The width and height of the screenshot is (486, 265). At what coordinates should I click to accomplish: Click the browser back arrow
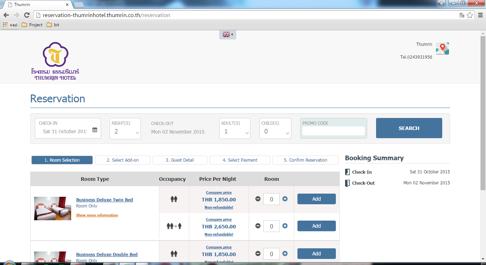[x=6, y=15]
